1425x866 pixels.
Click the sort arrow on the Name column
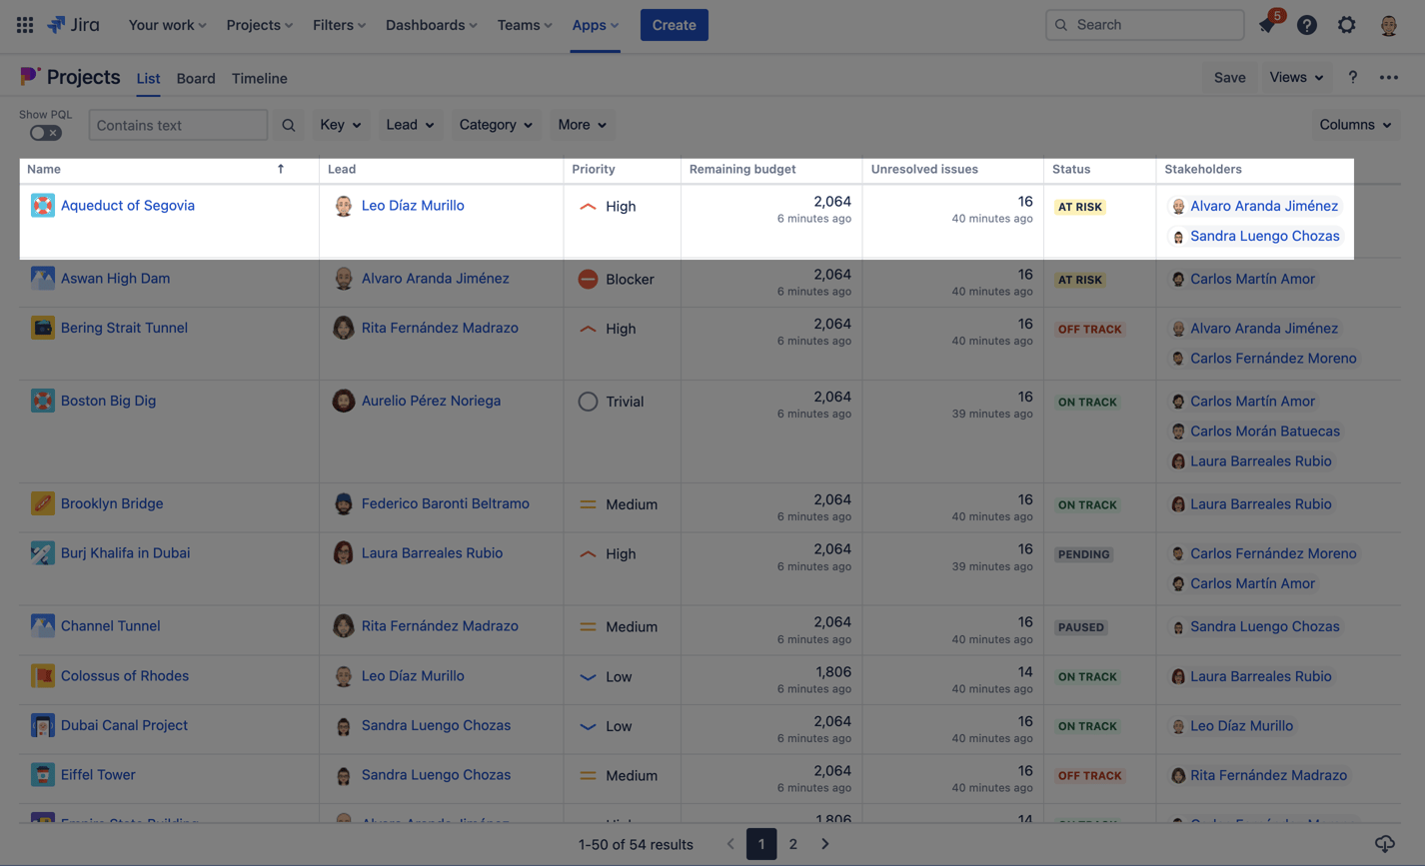(281, 169)
